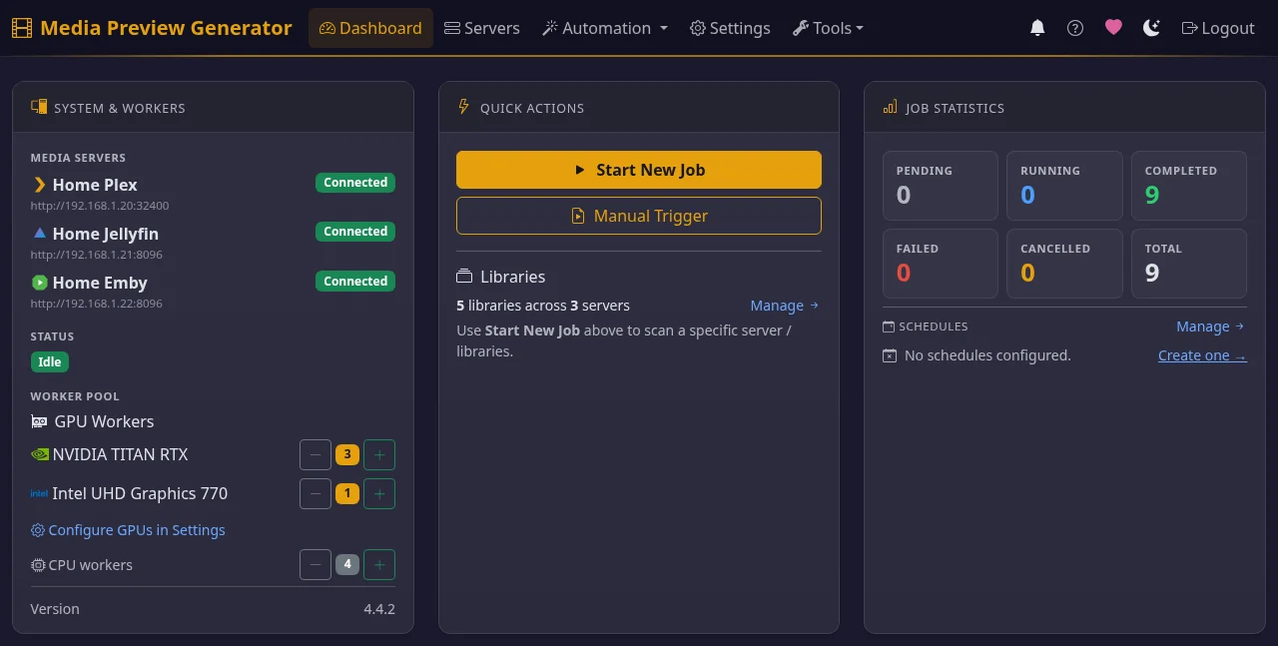Click Emby URL http://192.168.1.22:8096

[x=97, y=304]
